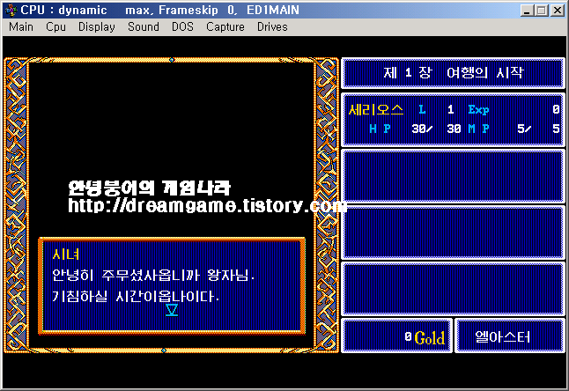Click the level label L
The width and height of the screenshot is (569, 391).
[x=422, y=109]
